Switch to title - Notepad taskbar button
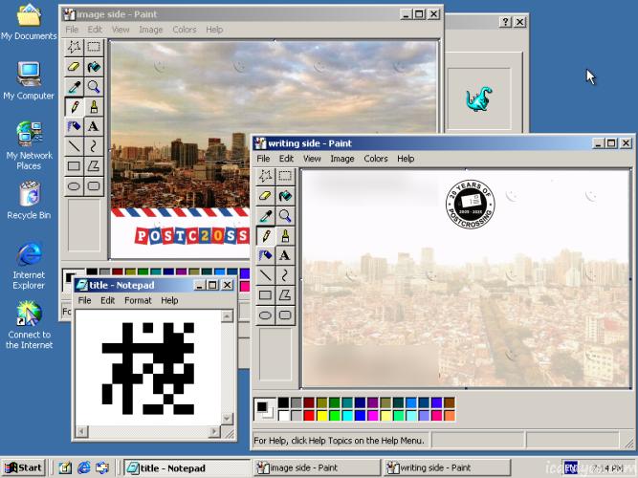 (x=187, y=468)
